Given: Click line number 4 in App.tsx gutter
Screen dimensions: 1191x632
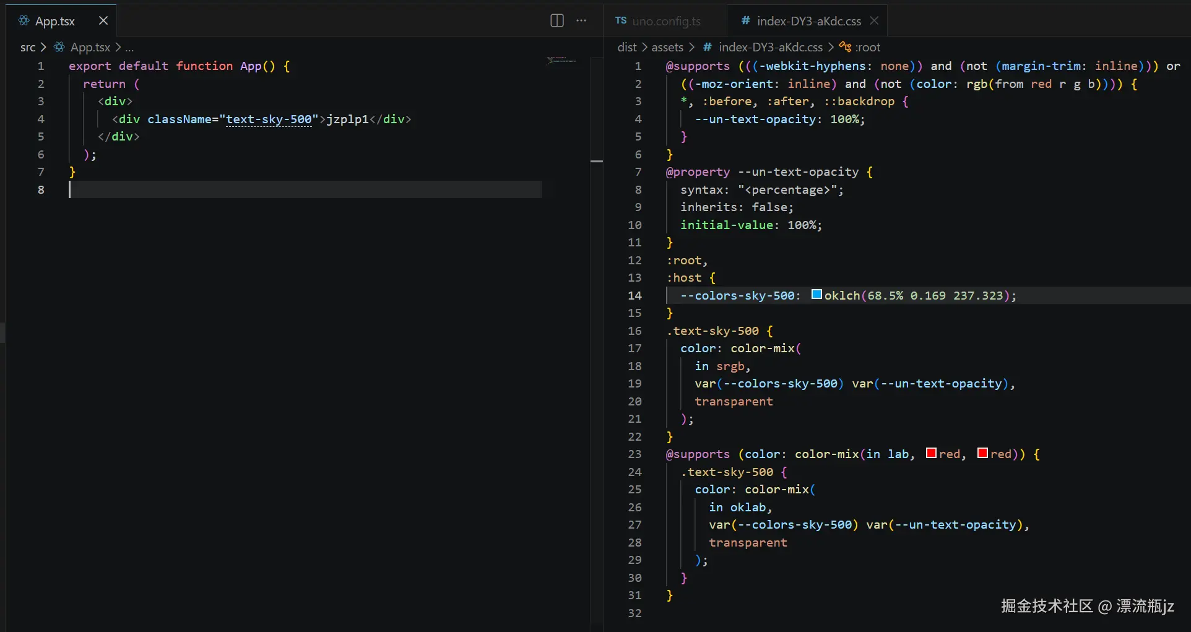Looking at the screenshot, I should point(41,119).
